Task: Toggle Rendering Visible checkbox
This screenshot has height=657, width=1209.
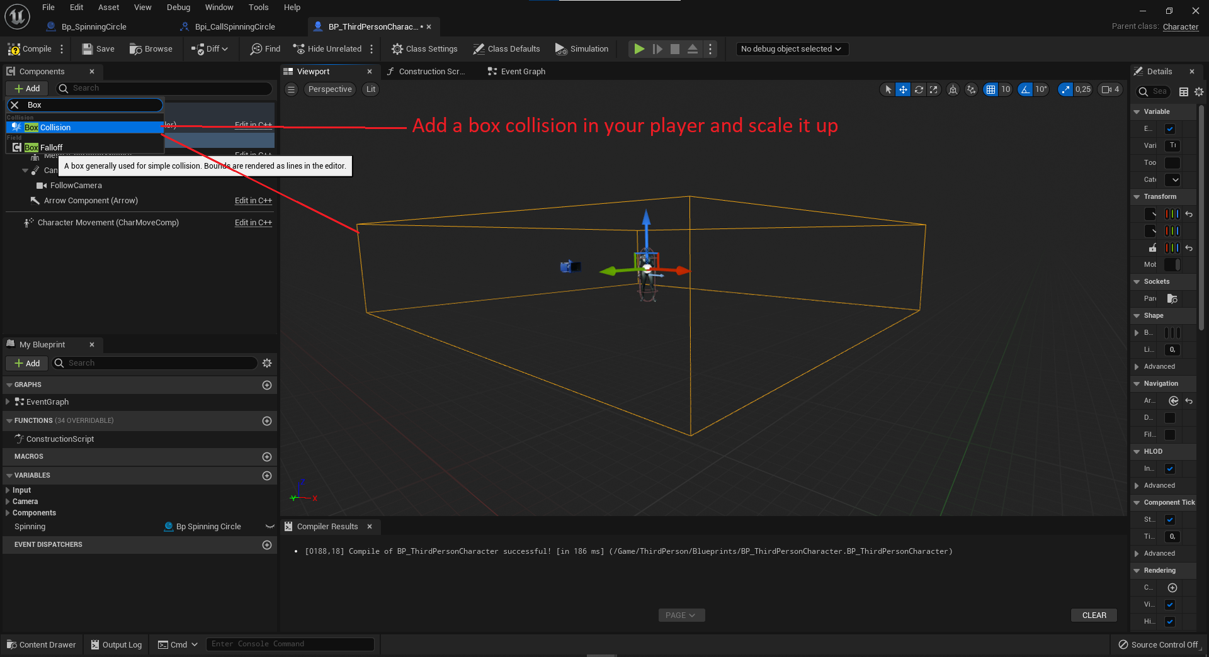Action: point(1170,605)
